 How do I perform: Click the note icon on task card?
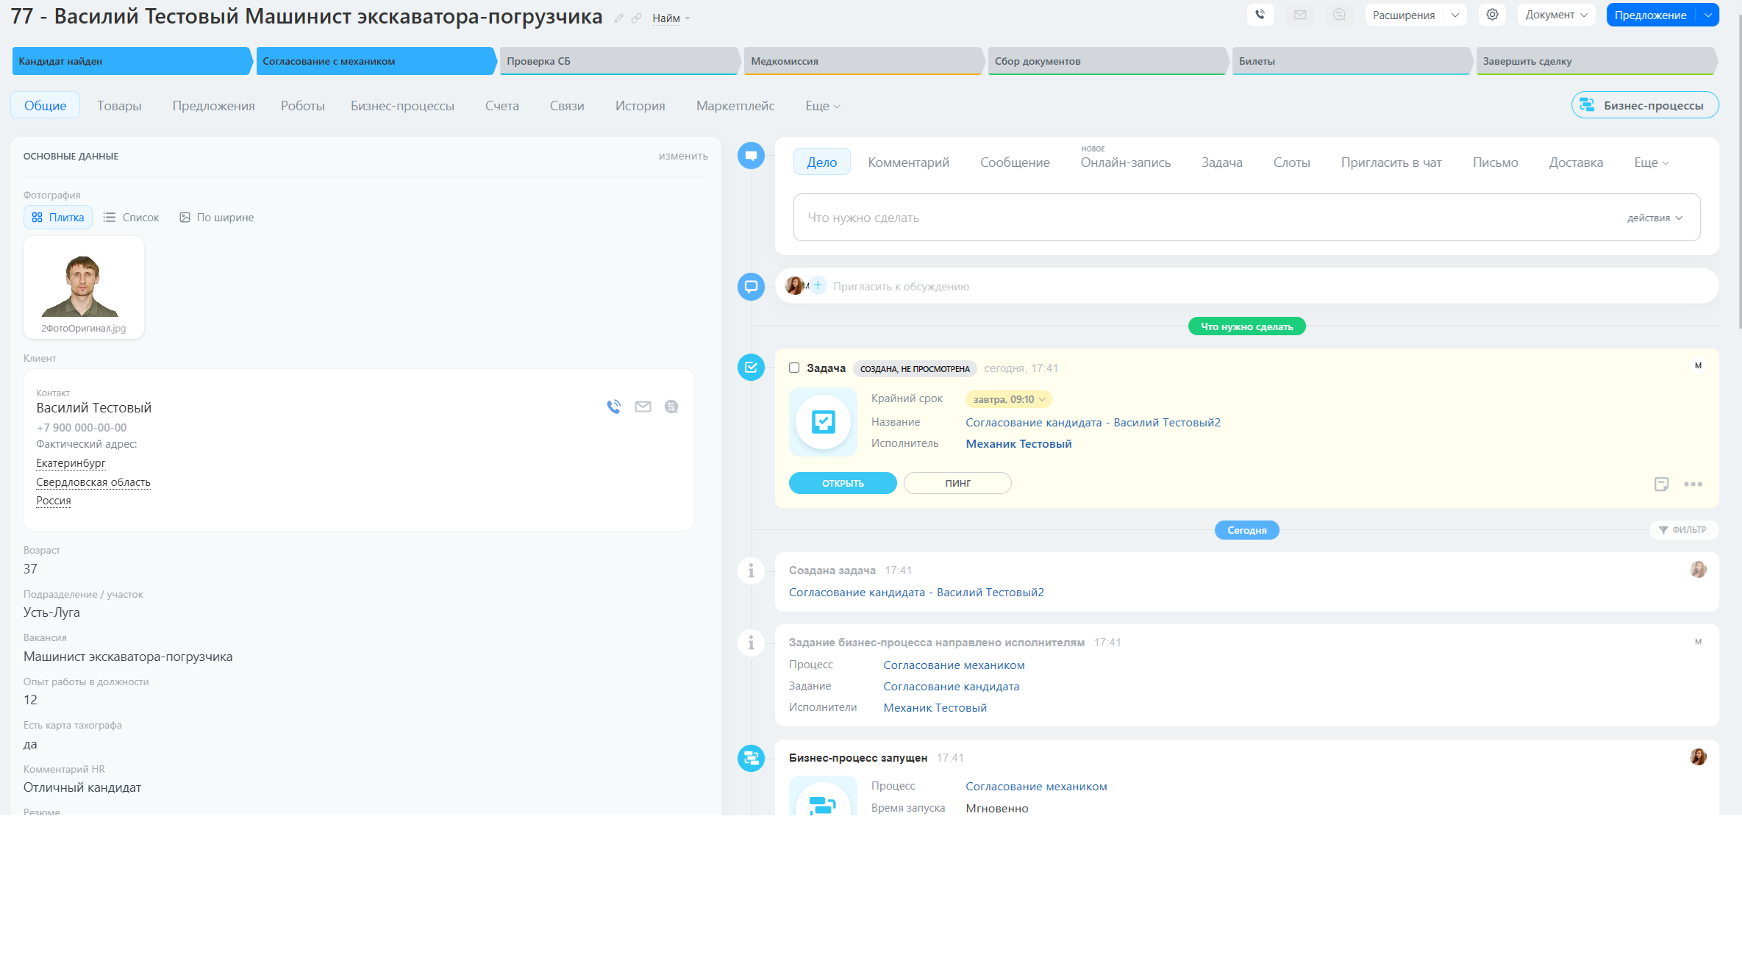coord(1661,484)
